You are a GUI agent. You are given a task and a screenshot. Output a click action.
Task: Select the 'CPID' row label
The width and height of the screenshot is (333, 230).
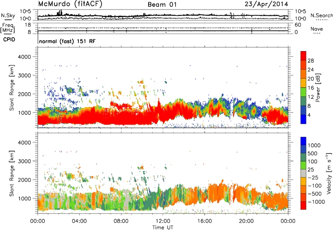(x=9, y=39)
